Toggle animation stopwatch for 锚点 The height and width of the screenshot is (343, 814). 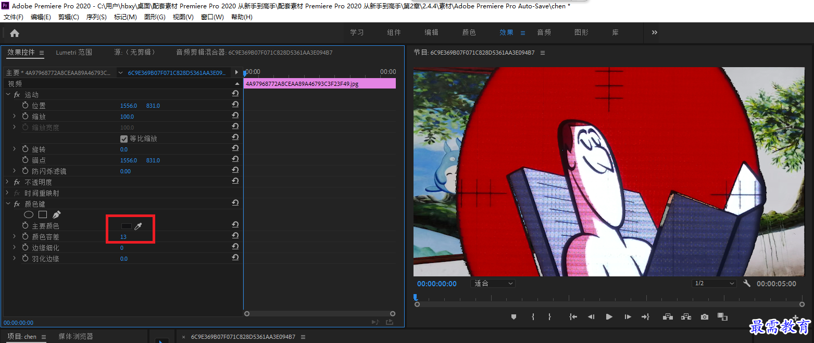(25, 160)
